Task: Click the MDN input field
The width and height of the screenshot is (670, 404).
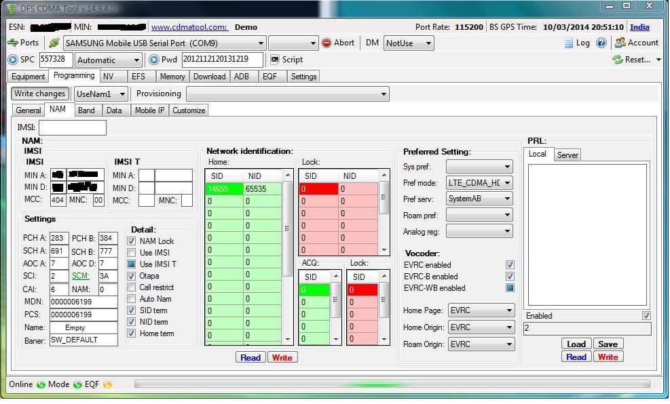Action: (x=83, y=302)
